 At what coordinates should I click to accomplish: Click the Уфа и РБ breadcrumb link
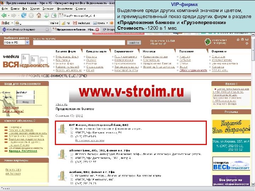(62, 104)
